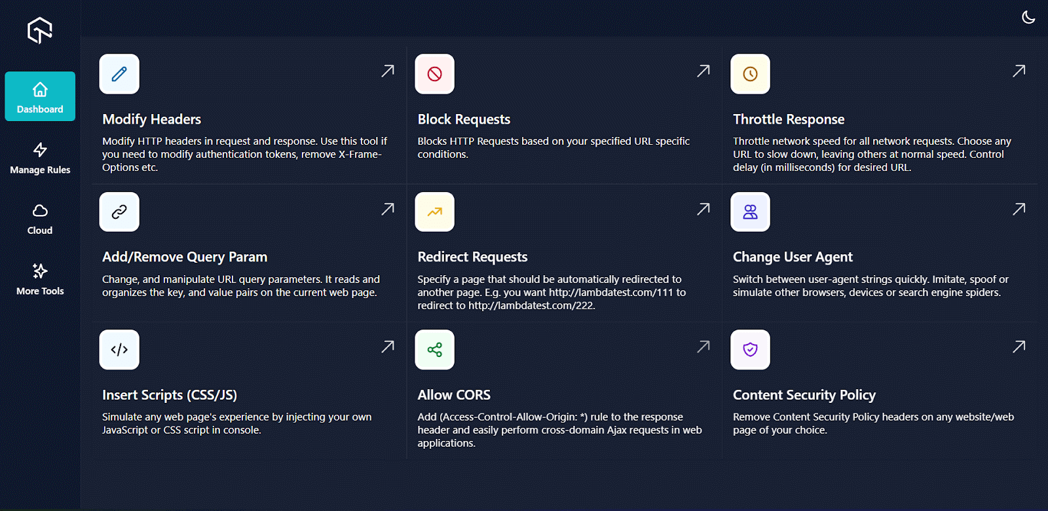The height and width of the screenshot is (511, 1048).
Task: Open Block Requests via its arrow
Action: point(703,71)
